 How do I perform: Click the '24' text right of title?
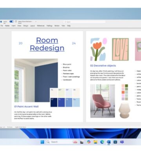coord(74,43)
